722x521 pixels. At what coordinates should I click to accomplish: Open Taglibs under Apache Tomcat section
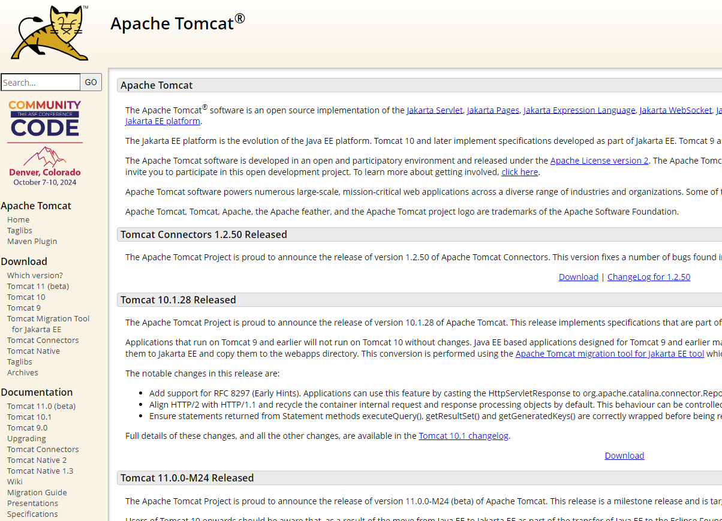pyautogui.click(x=20, y=230)
